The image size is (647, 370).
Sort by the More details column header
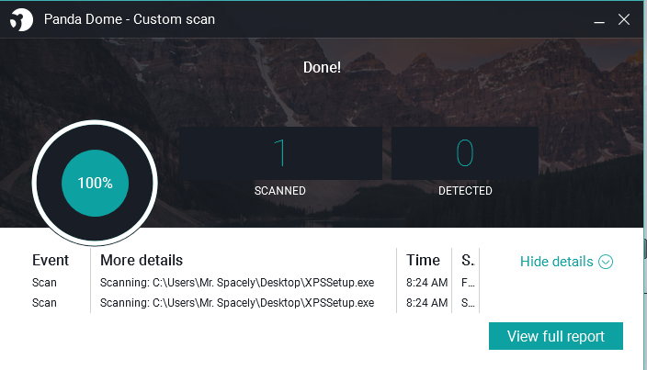pyautogui.click(x=142, y=261)
